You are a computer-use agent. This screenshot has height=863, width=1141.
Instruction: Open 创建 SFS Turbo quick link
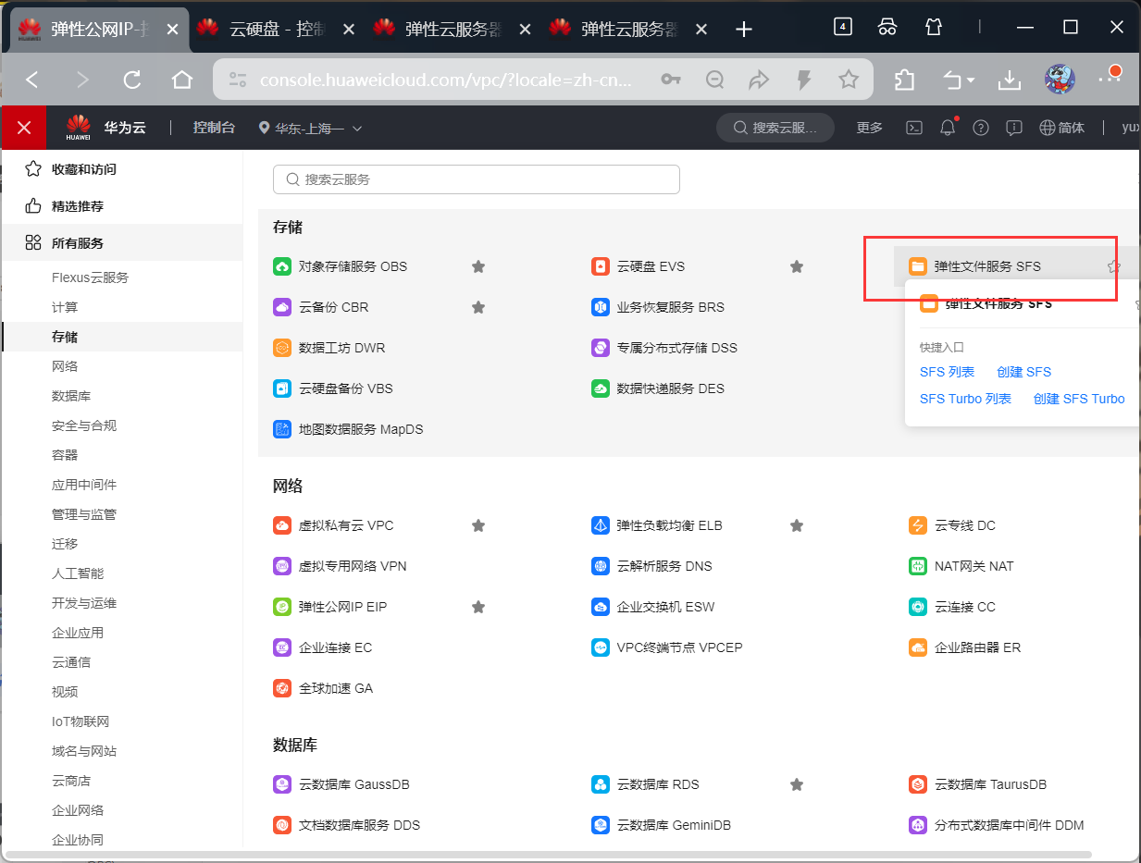pyautogui.click(x=1079, y=399)
